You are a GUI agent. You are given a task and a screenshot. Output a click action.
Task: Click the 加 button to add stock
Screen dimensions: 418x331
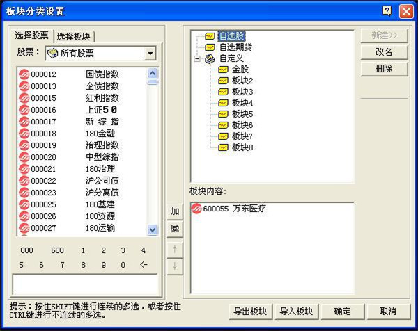(174, 211)
